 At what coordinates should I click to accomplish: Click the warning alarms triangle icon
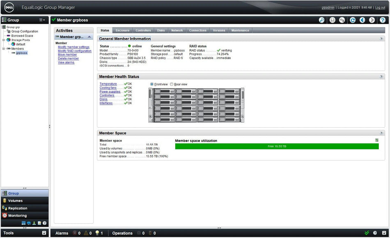click(x=86, y=233)
